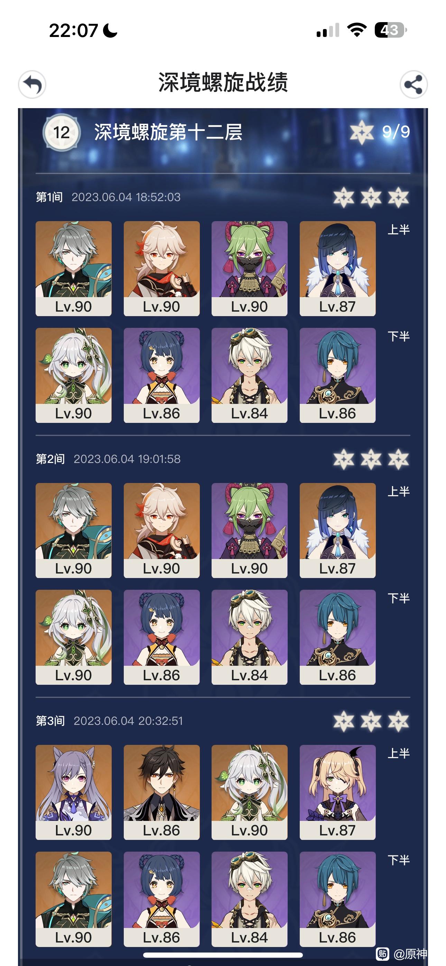Tap the 9/9 star count icon
Image resolution: width=446 pixels, height=966 pixels.
[x=380, y=132]
